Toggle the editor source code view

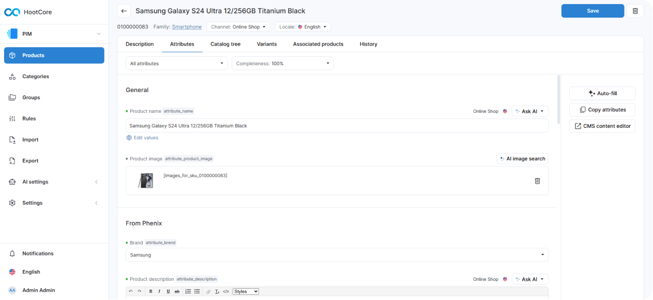[226, 292]
